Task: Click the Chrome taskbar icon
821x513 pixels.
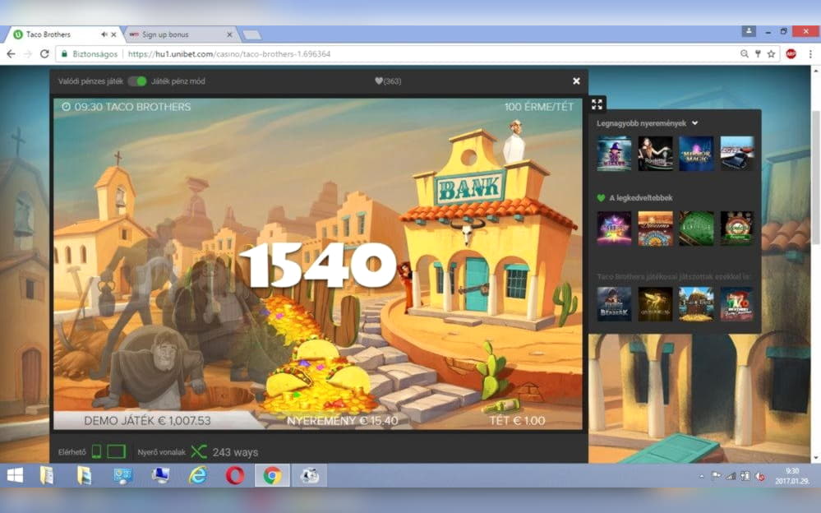Action: coord(272,476)
